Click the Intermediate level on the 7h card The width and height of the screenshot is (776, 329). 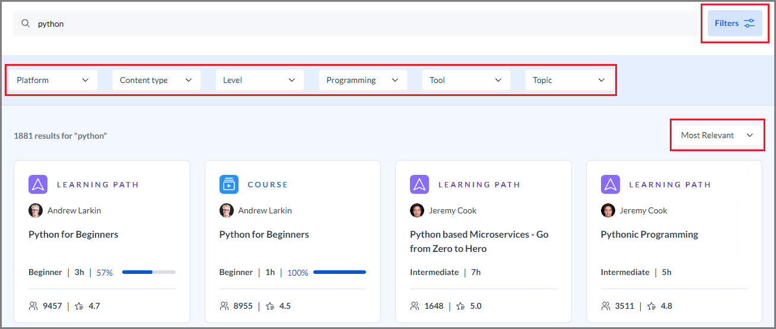[x=434, y=272]
